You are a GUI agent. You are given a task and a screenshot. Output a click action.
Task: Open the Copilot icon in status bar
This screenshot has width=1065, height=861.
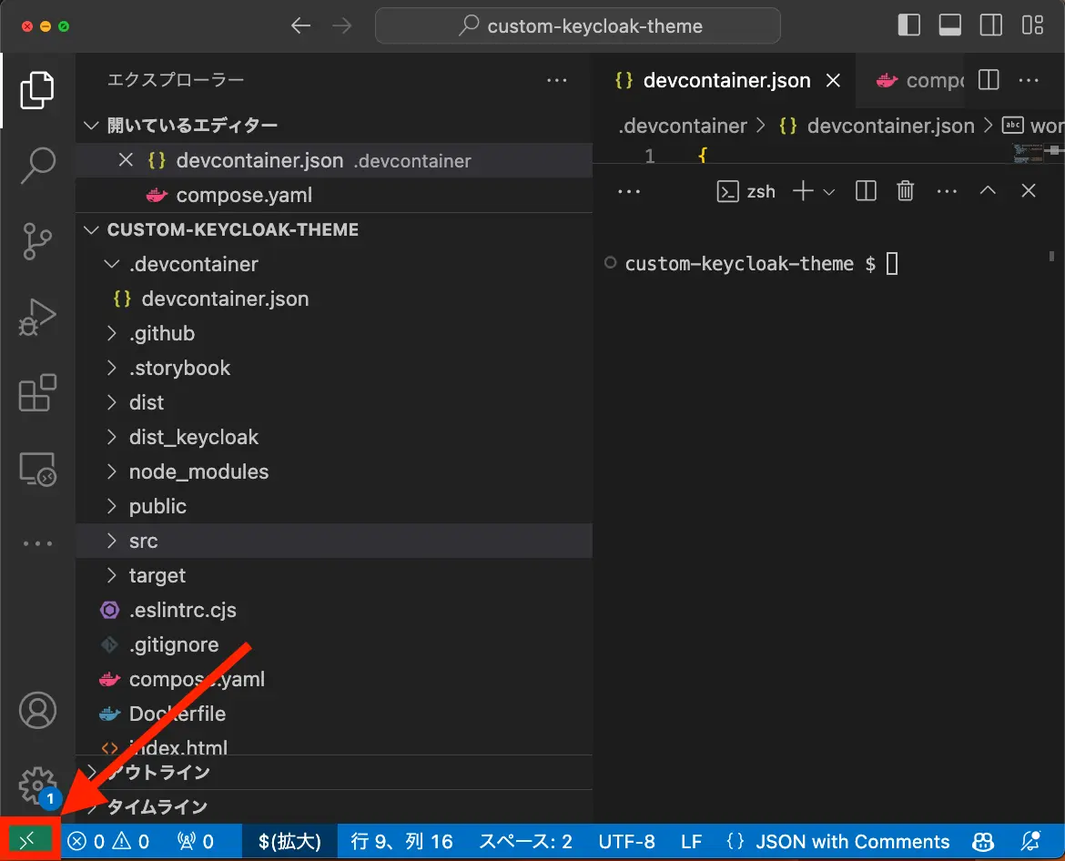click(x=984, y=840)
